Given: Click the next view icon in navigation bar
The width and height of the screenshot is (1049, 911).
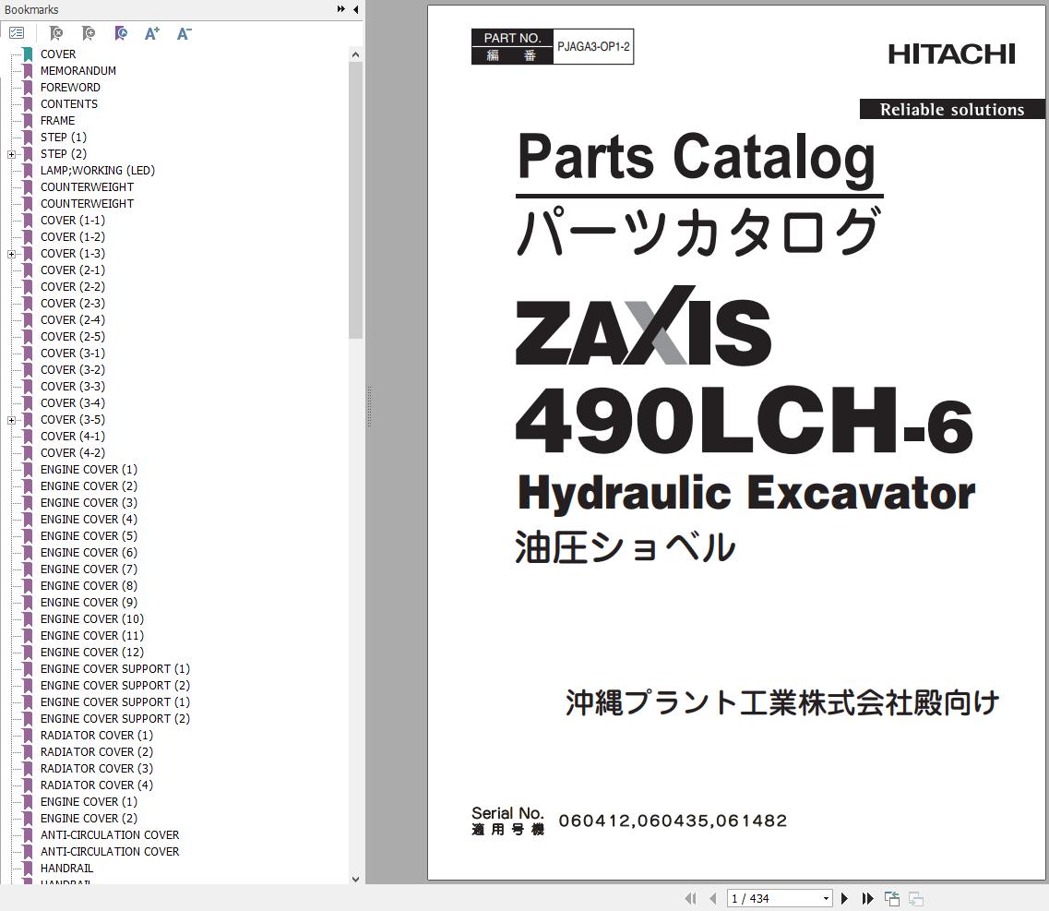Looking at the screenshot, I should point(916,899).
